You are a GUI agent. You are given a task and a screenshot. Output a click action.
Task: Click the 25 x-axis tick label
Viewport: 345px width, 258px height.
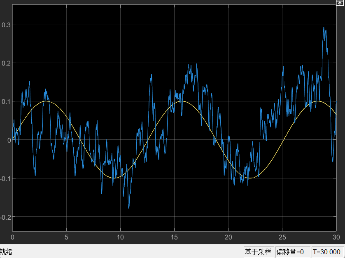pos(282,237)
